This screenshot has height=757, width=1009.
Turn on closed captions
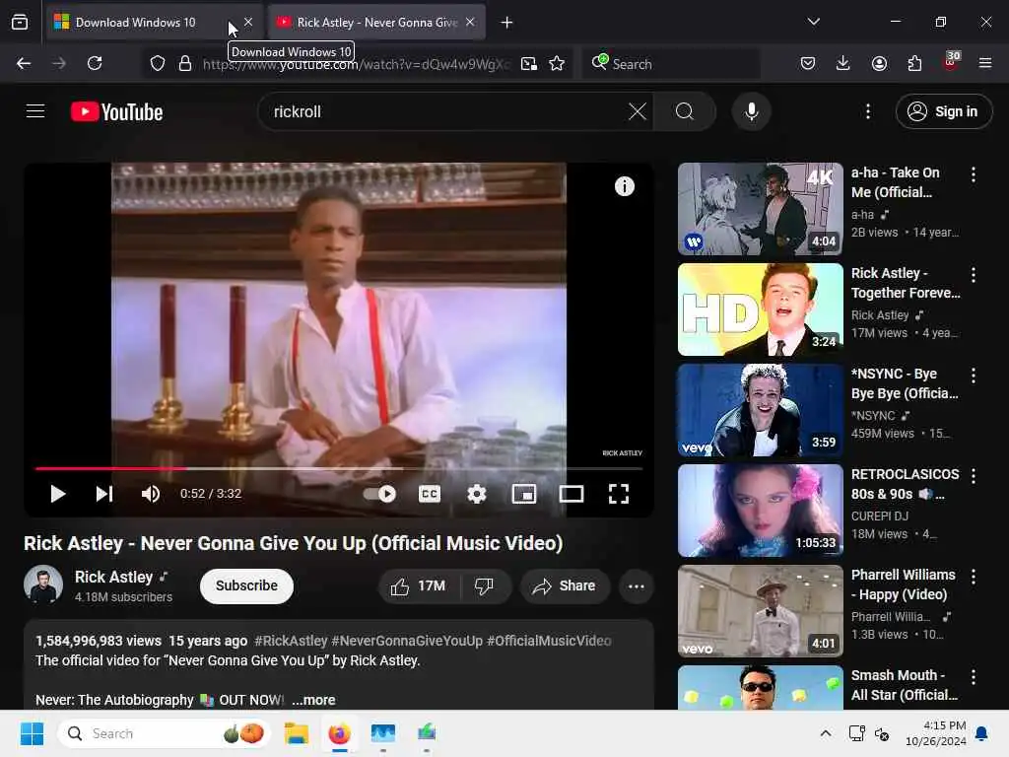tap(430, 494)
